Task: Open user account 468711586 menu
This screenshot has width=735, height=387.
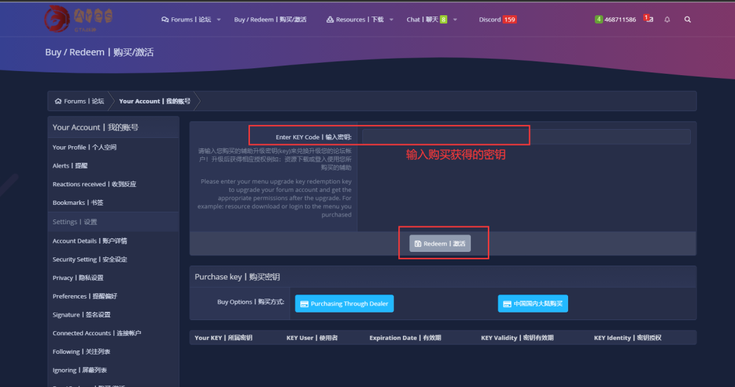Action: coord(615,20)
